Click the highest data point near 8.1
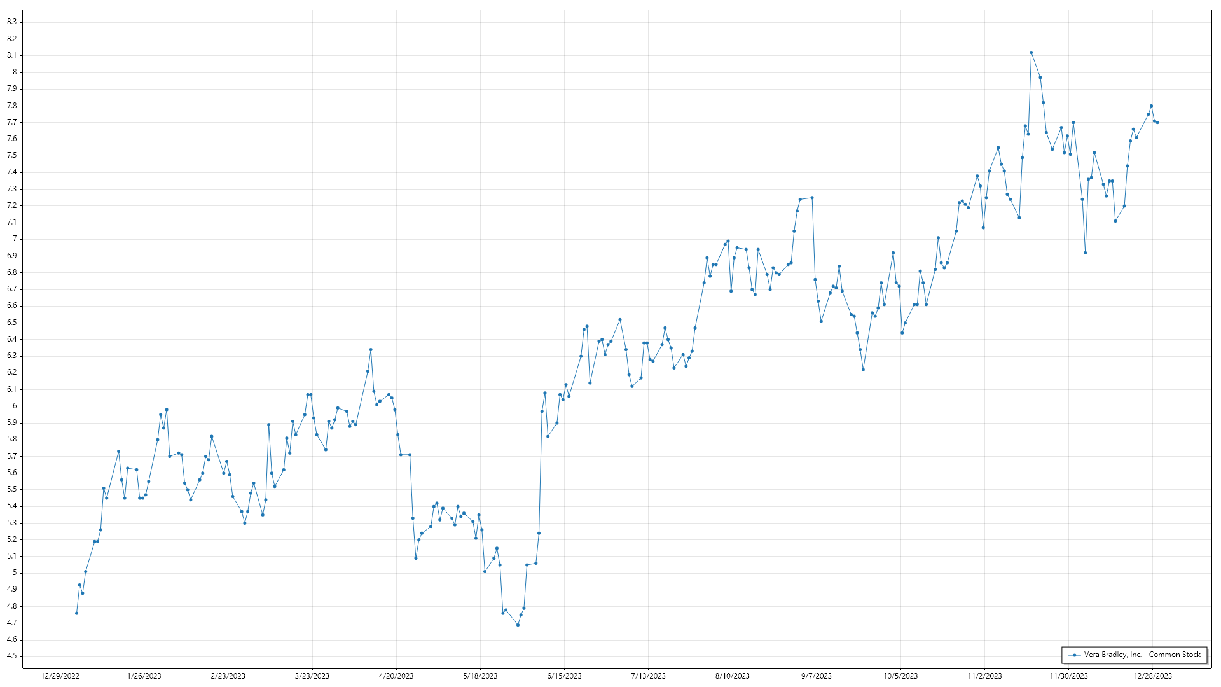The height and width of the screenshot is (687, 1221). coord(1031,53)
